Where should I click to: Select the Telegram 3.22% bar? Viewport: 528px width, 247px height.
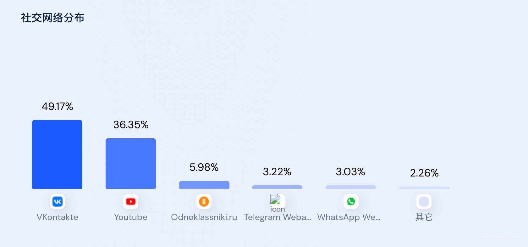click(x=277, y=187)
